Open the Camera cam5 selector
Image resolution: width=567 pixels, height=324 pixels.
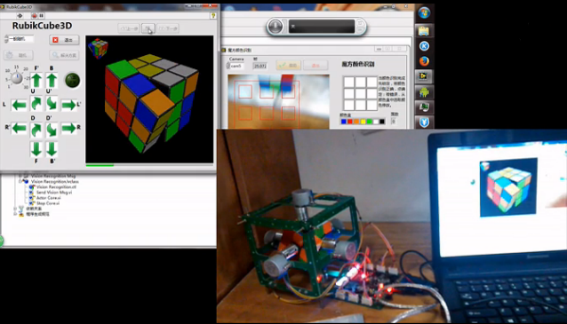[x=236, y=66]
